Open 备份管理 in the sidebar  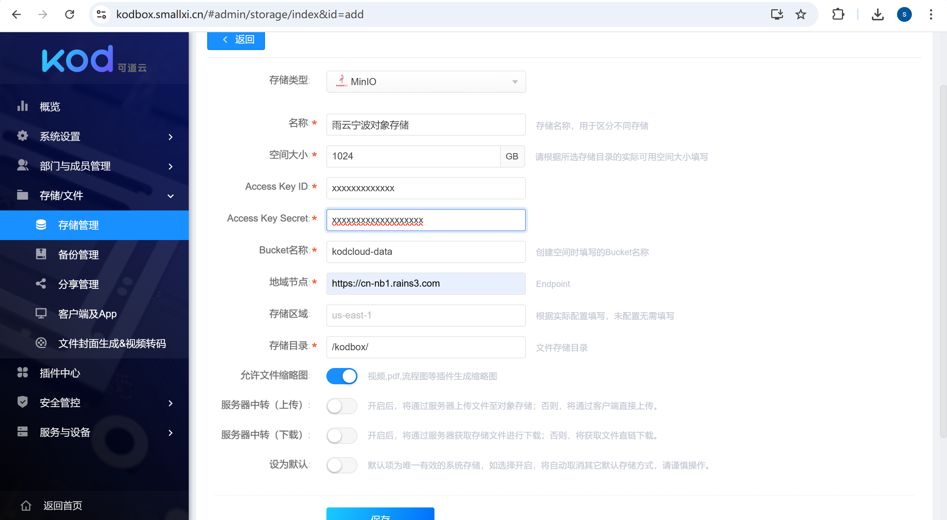[94, 254]
